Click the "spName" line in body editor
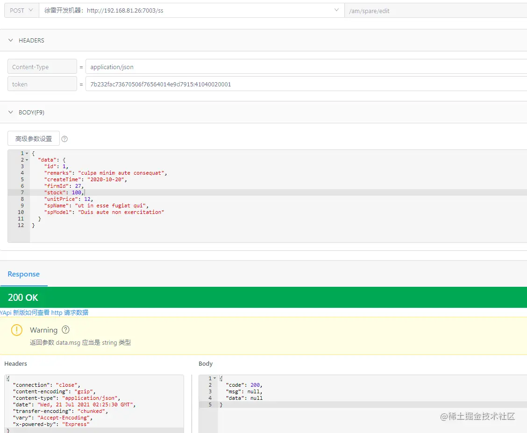This screenshot has height=433, width=527. pos(96,206)
